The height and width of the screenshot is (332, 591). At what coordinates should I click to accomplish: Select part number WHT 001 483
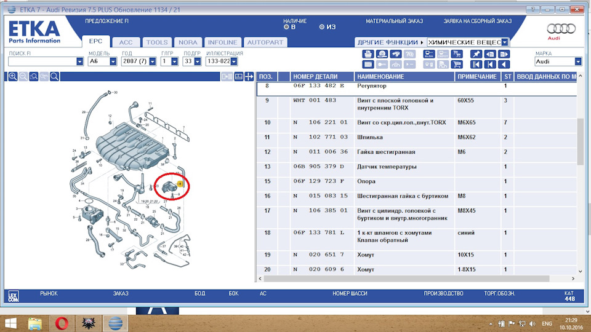click(315, 100)
